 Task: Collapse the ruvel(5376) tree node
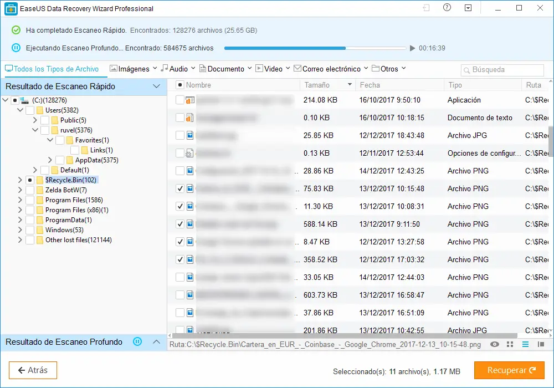tap(35, 130)
